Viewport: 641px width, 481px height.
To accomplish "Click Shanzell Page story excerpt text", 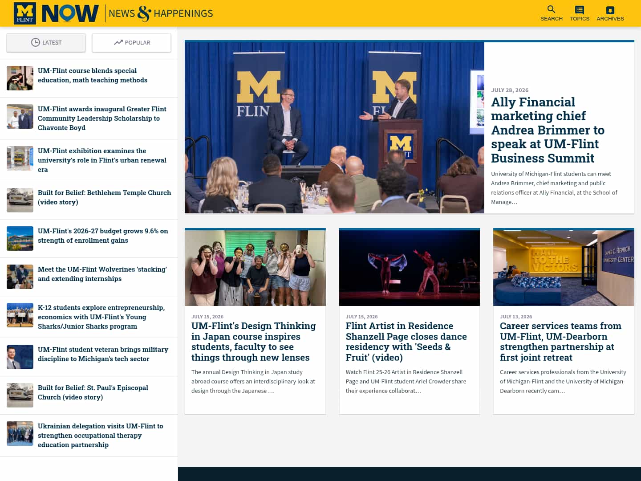I will click(406, 381).
